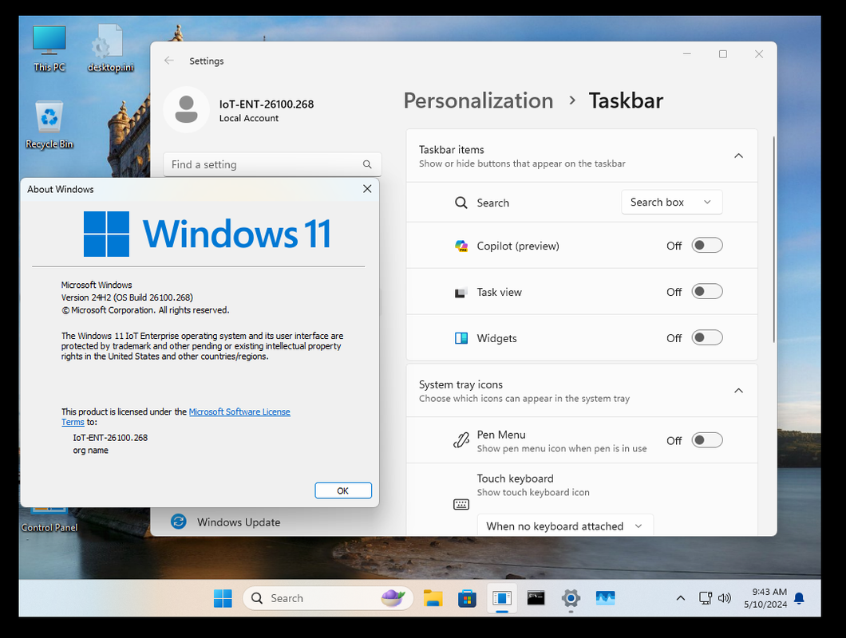
Task: Close the About Windows dialog
Action: [x=367, y=189]
